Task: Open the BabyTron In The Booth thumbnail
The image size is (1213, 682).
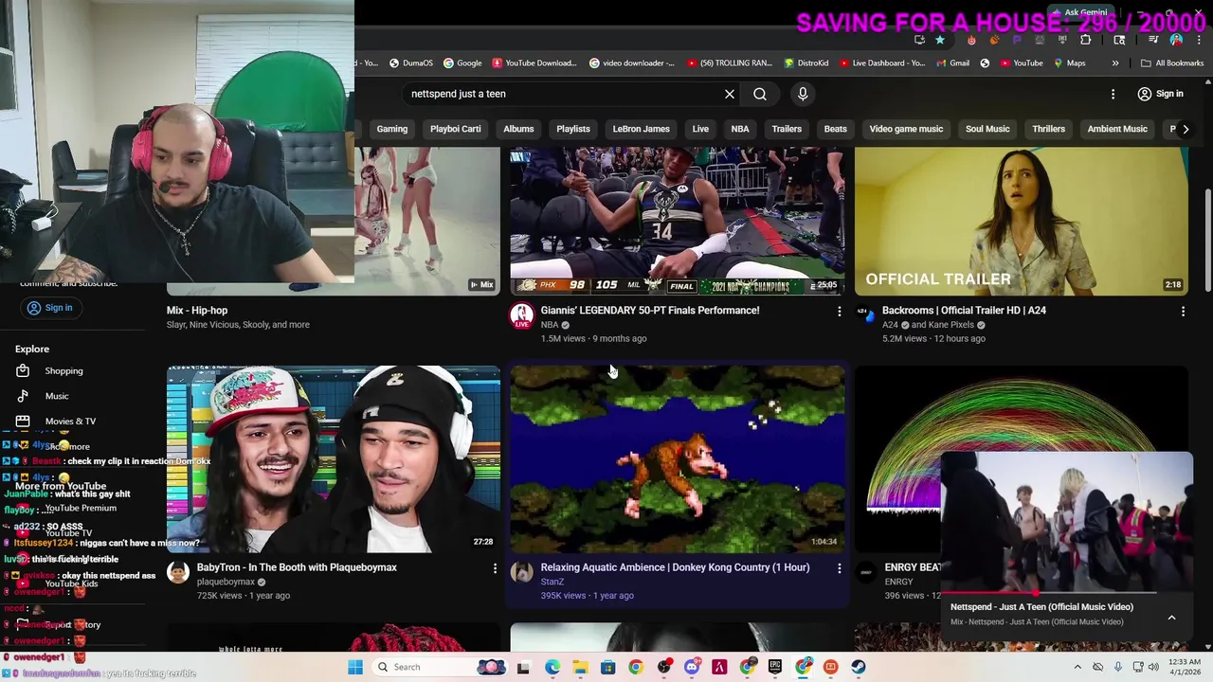Action: point(334,458)
